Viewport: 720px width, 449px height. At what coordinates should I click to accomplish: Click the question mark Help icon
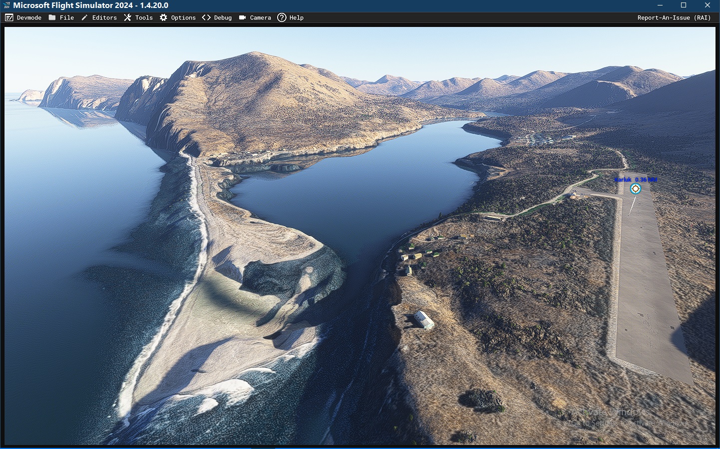pyautogui.click(x=282, y=17)
